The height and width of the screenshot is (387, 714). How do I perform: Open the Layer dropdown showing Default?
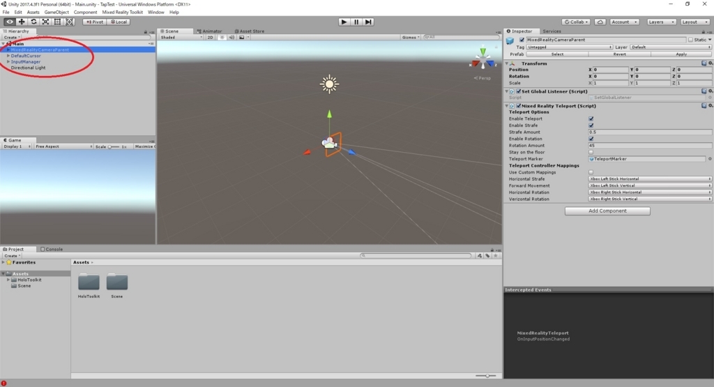tap(671, 47)
